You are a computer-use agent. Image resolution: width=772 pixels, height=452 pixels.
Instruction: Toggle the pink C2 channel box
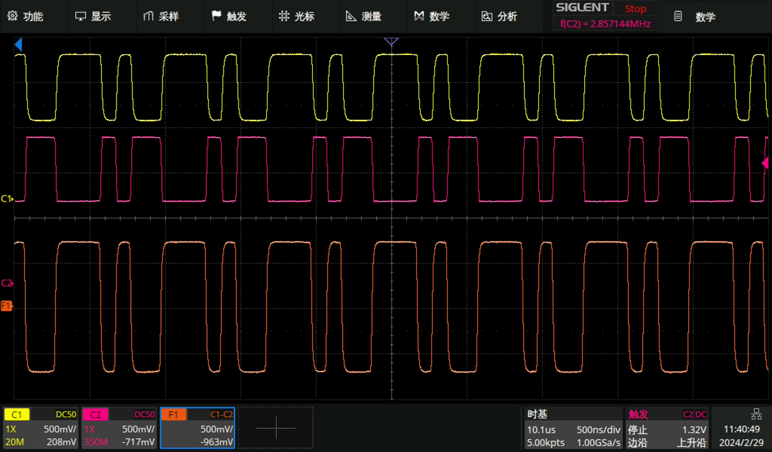pyautogui.click(x=119, y=428)
